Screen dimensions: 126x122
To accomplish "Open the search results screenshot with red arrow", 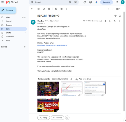I will point(72,89).
